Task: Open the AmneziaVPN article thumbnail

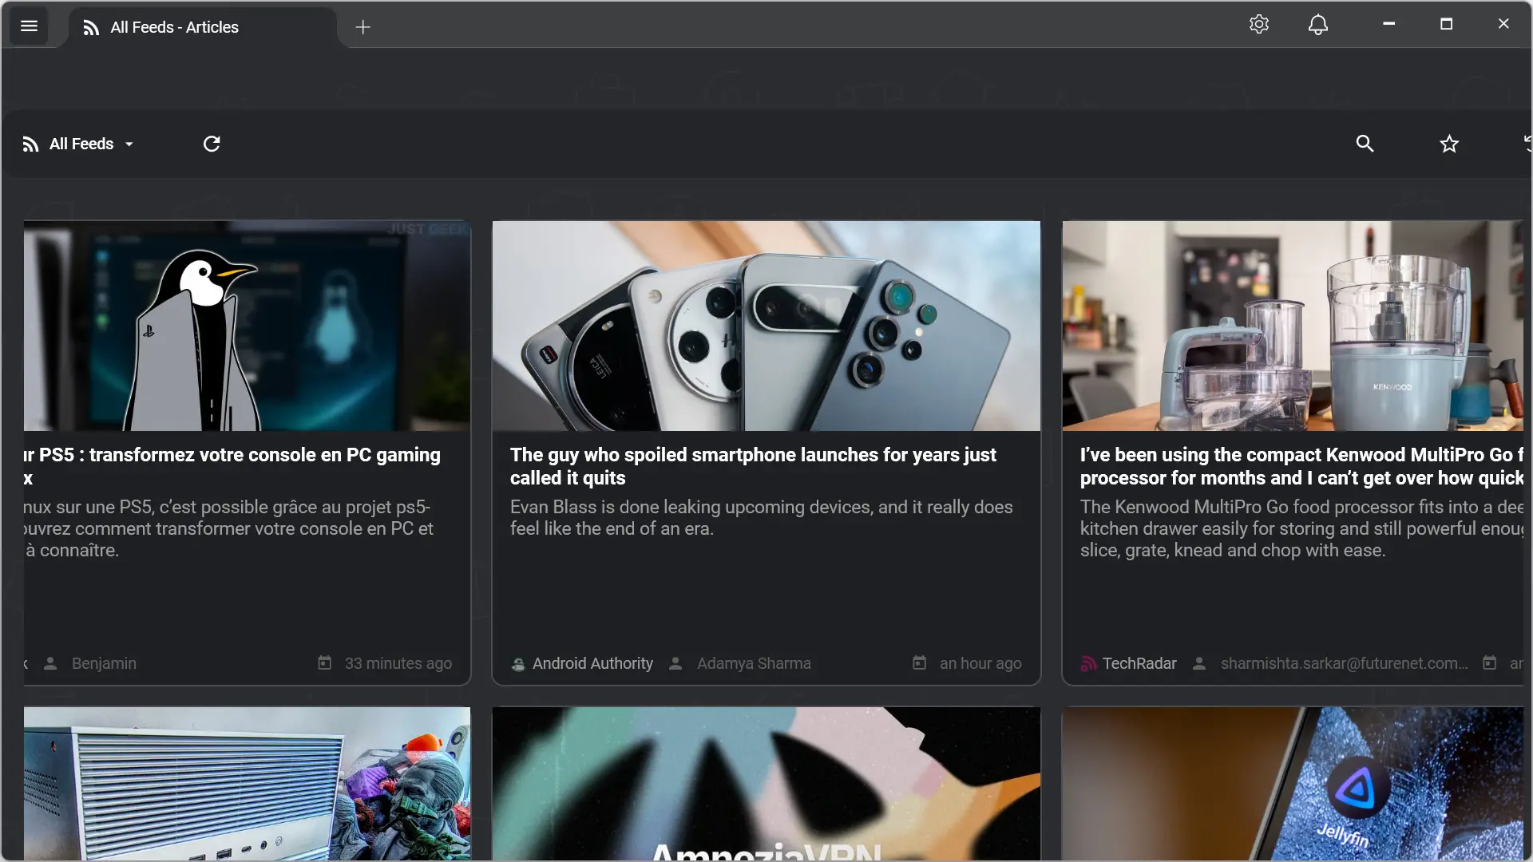Action: [x=766, y=783]
